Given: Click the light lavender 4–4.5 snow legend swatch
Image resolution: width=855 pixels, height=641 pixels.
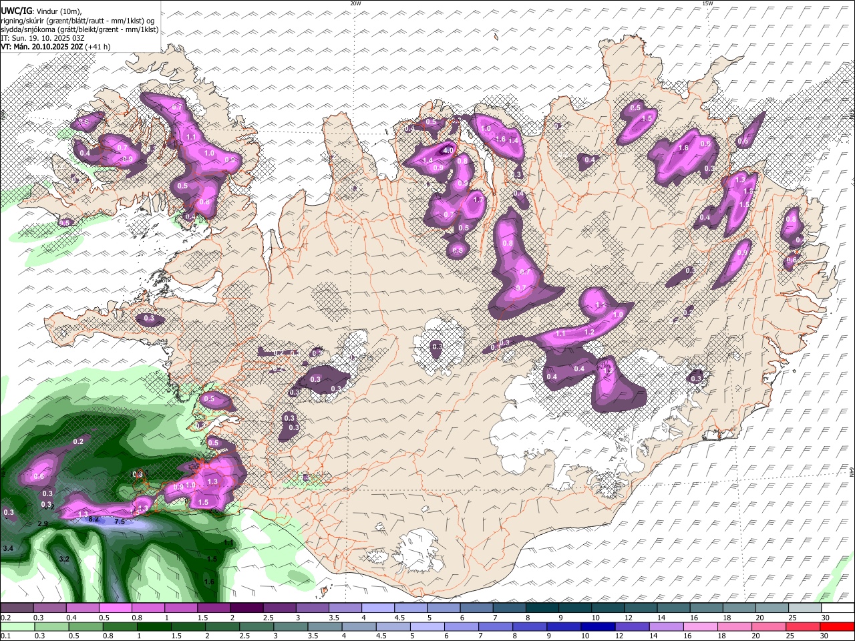Looking at the screenshot, I should 377,608.
